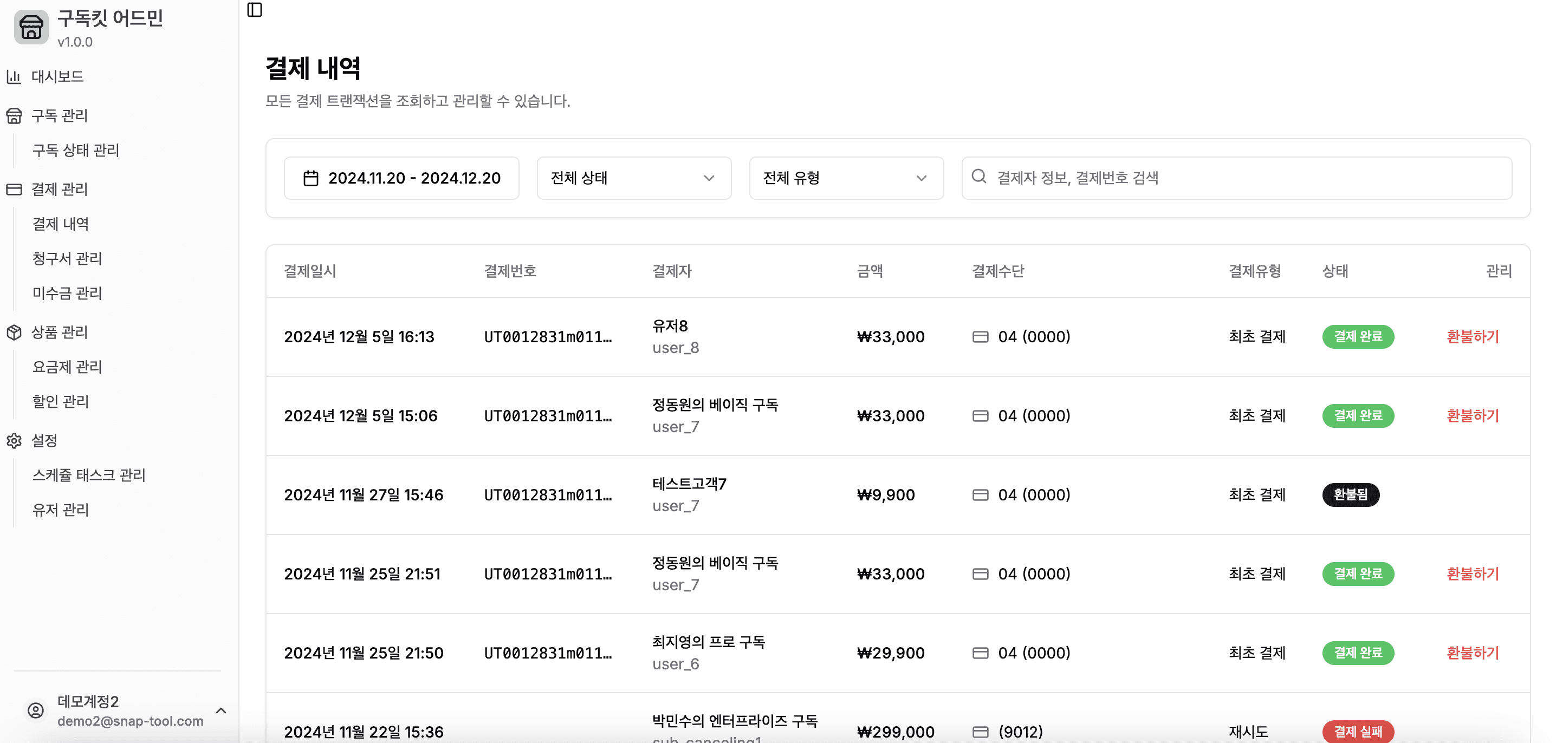Click the 결제자 column header
The image size is (1556, 743).
click(x=672, y=271)
